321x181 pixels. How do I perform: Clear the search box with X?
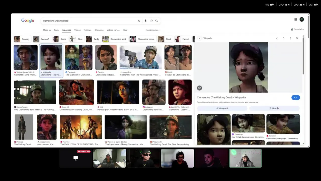click(x=139, y=21)
